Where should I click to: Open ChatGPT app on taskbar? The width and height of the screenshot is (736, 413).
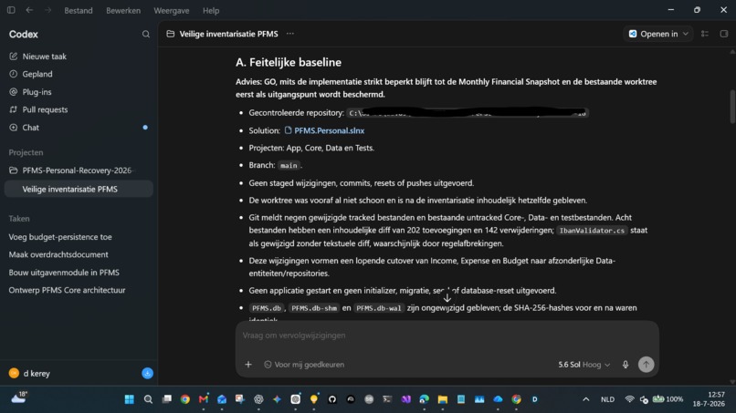[258, 399]
